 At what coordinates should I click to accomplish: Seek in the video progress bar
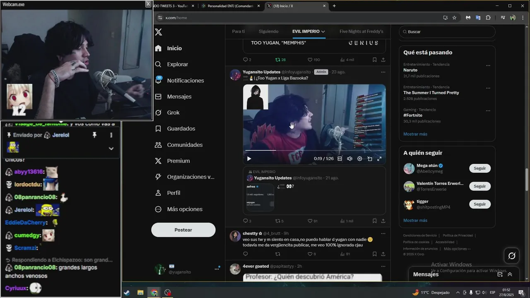coord(314,150)
